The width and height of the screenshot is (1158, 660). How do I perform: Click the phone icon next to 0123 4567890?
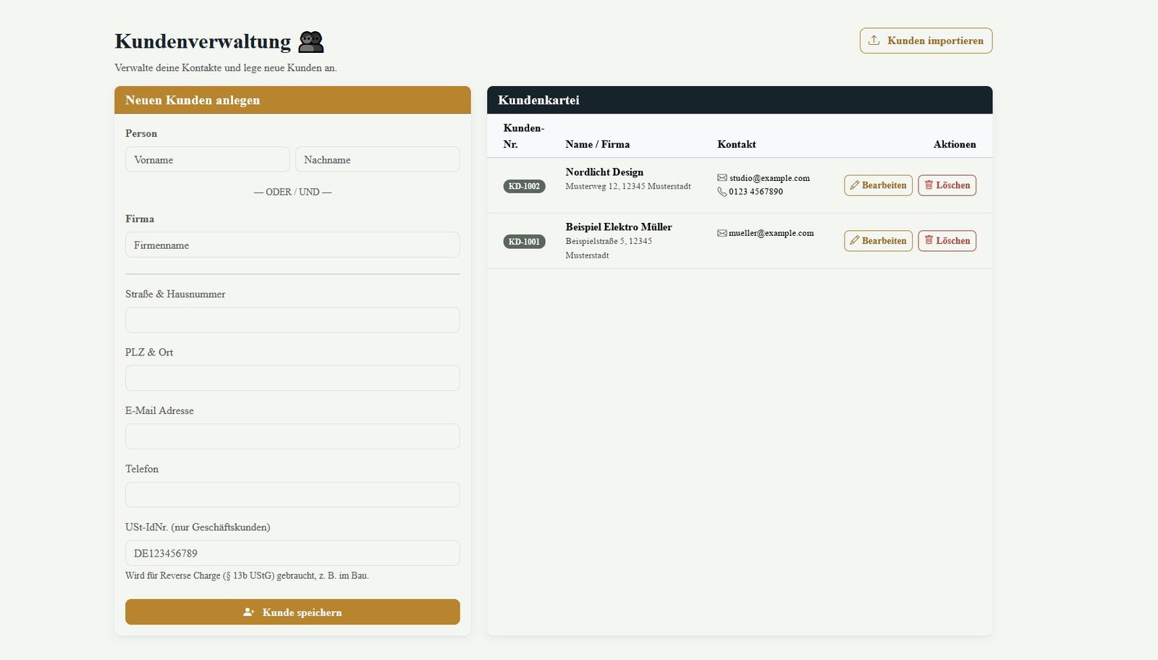coord(722,192)
